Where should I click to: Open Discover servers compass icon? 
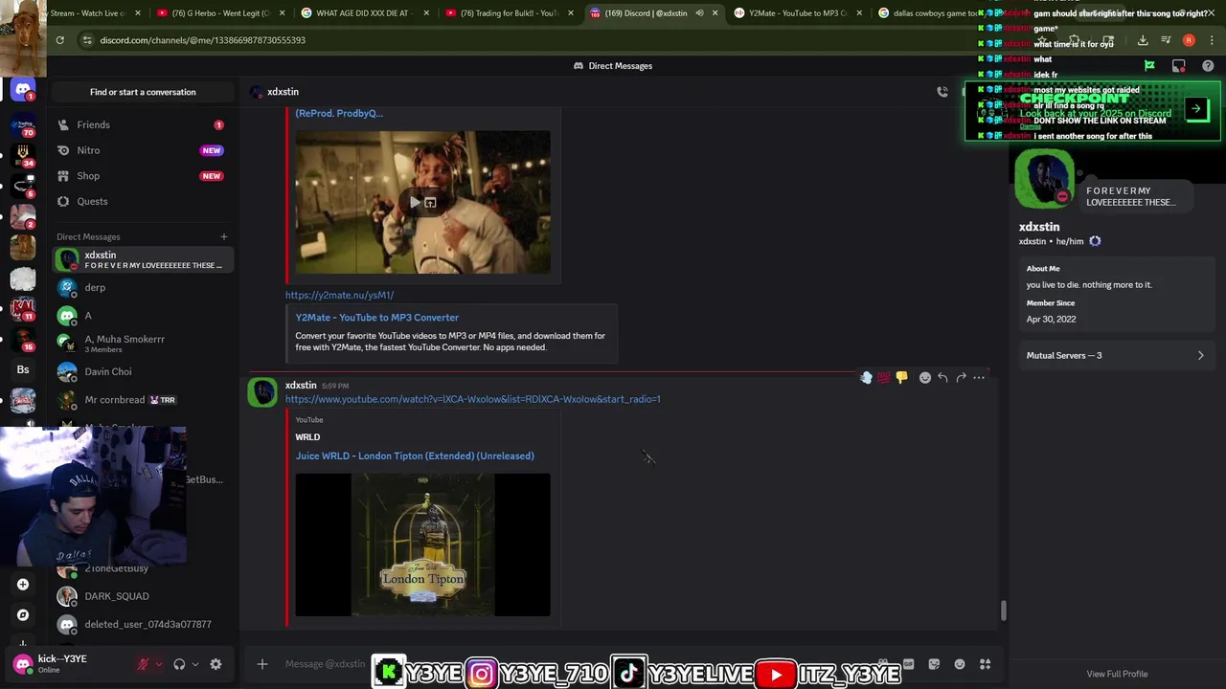[x=23, y=615]
